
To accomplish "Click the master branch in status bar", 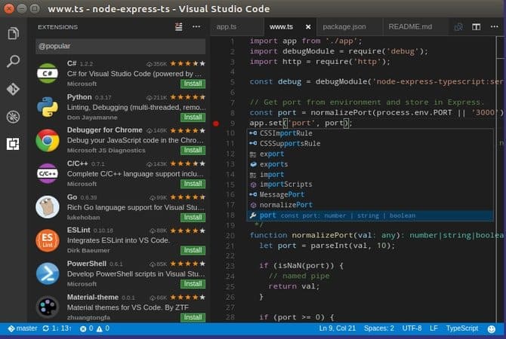I will (x=23, y=328).
